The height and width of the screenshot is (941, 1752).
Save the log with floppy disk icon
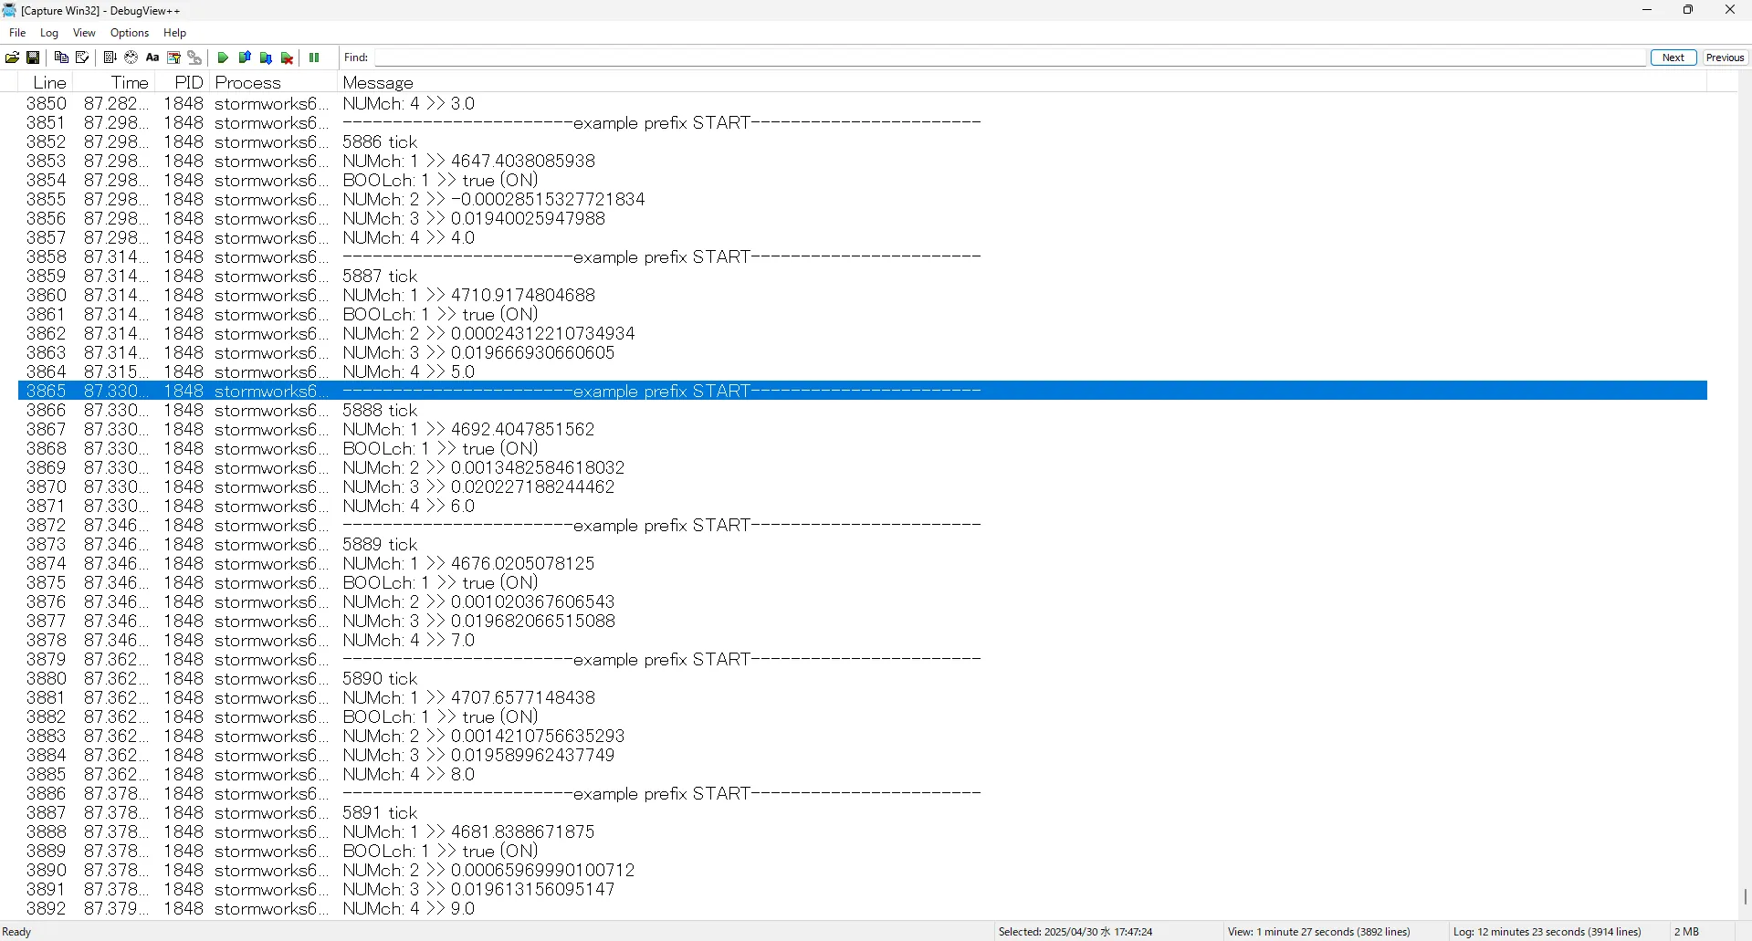33,58
